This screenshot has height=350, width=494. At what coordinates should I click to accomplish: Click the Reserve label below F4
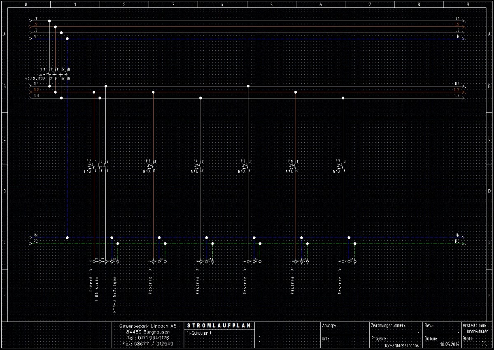[197, 285]
